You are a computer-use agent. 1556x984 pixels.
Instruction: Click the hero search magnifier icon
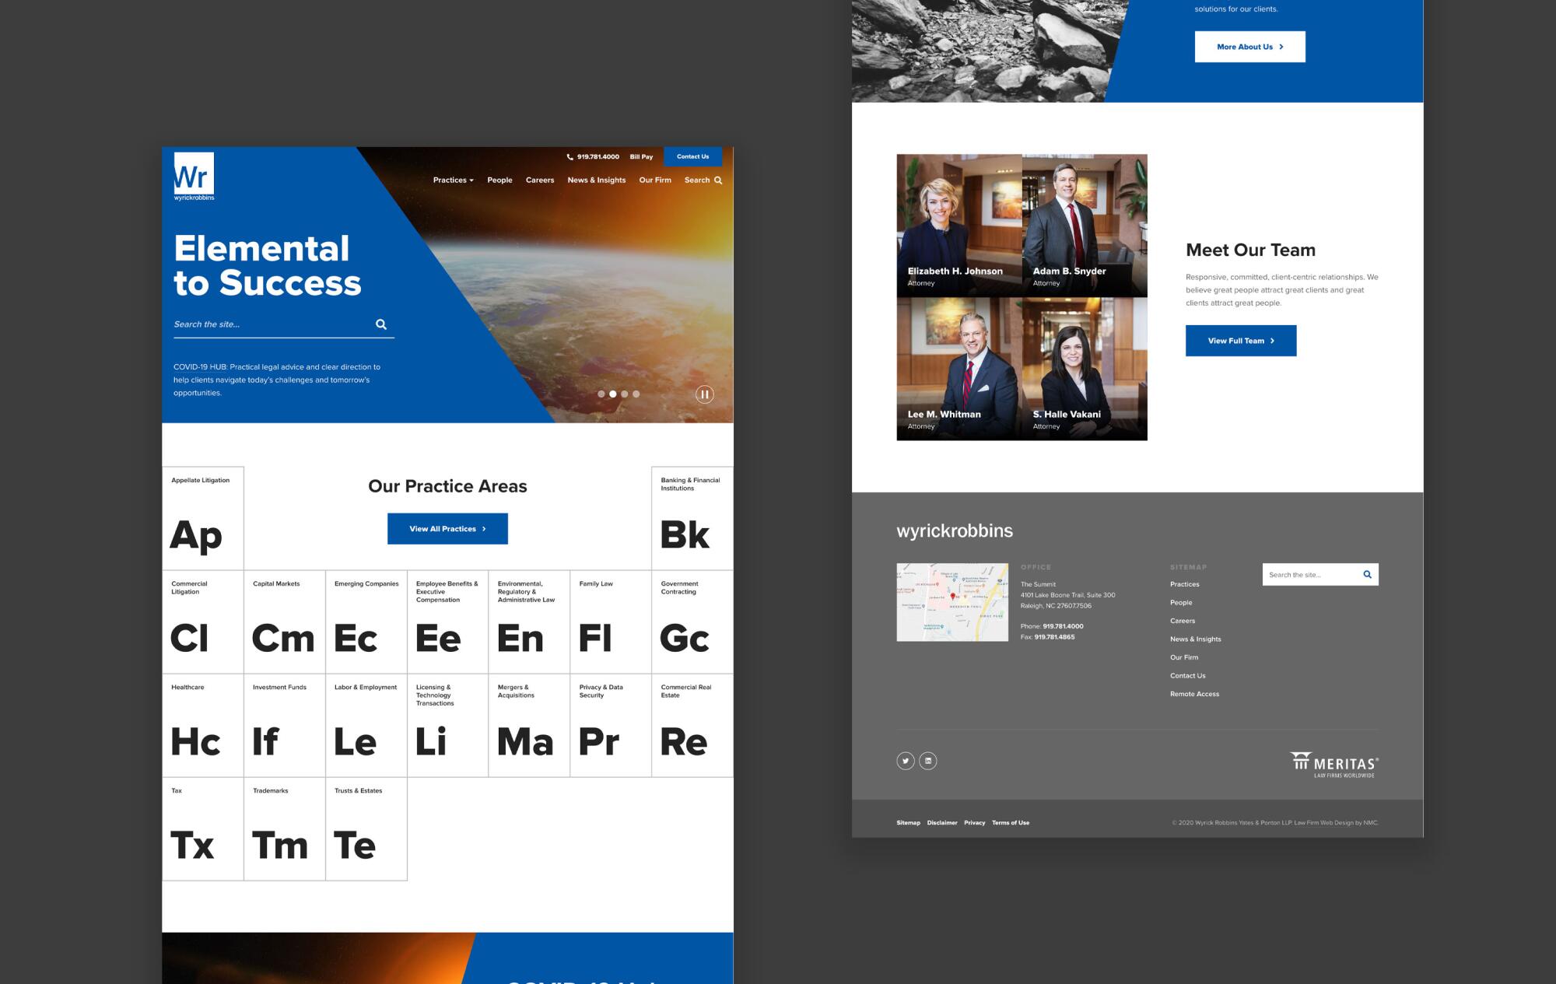point(381,324)
